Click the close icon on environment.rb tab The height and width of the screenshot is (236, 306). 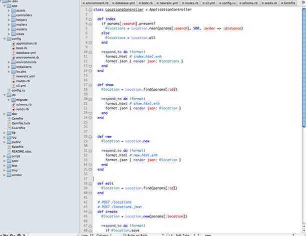coord(83,3)
